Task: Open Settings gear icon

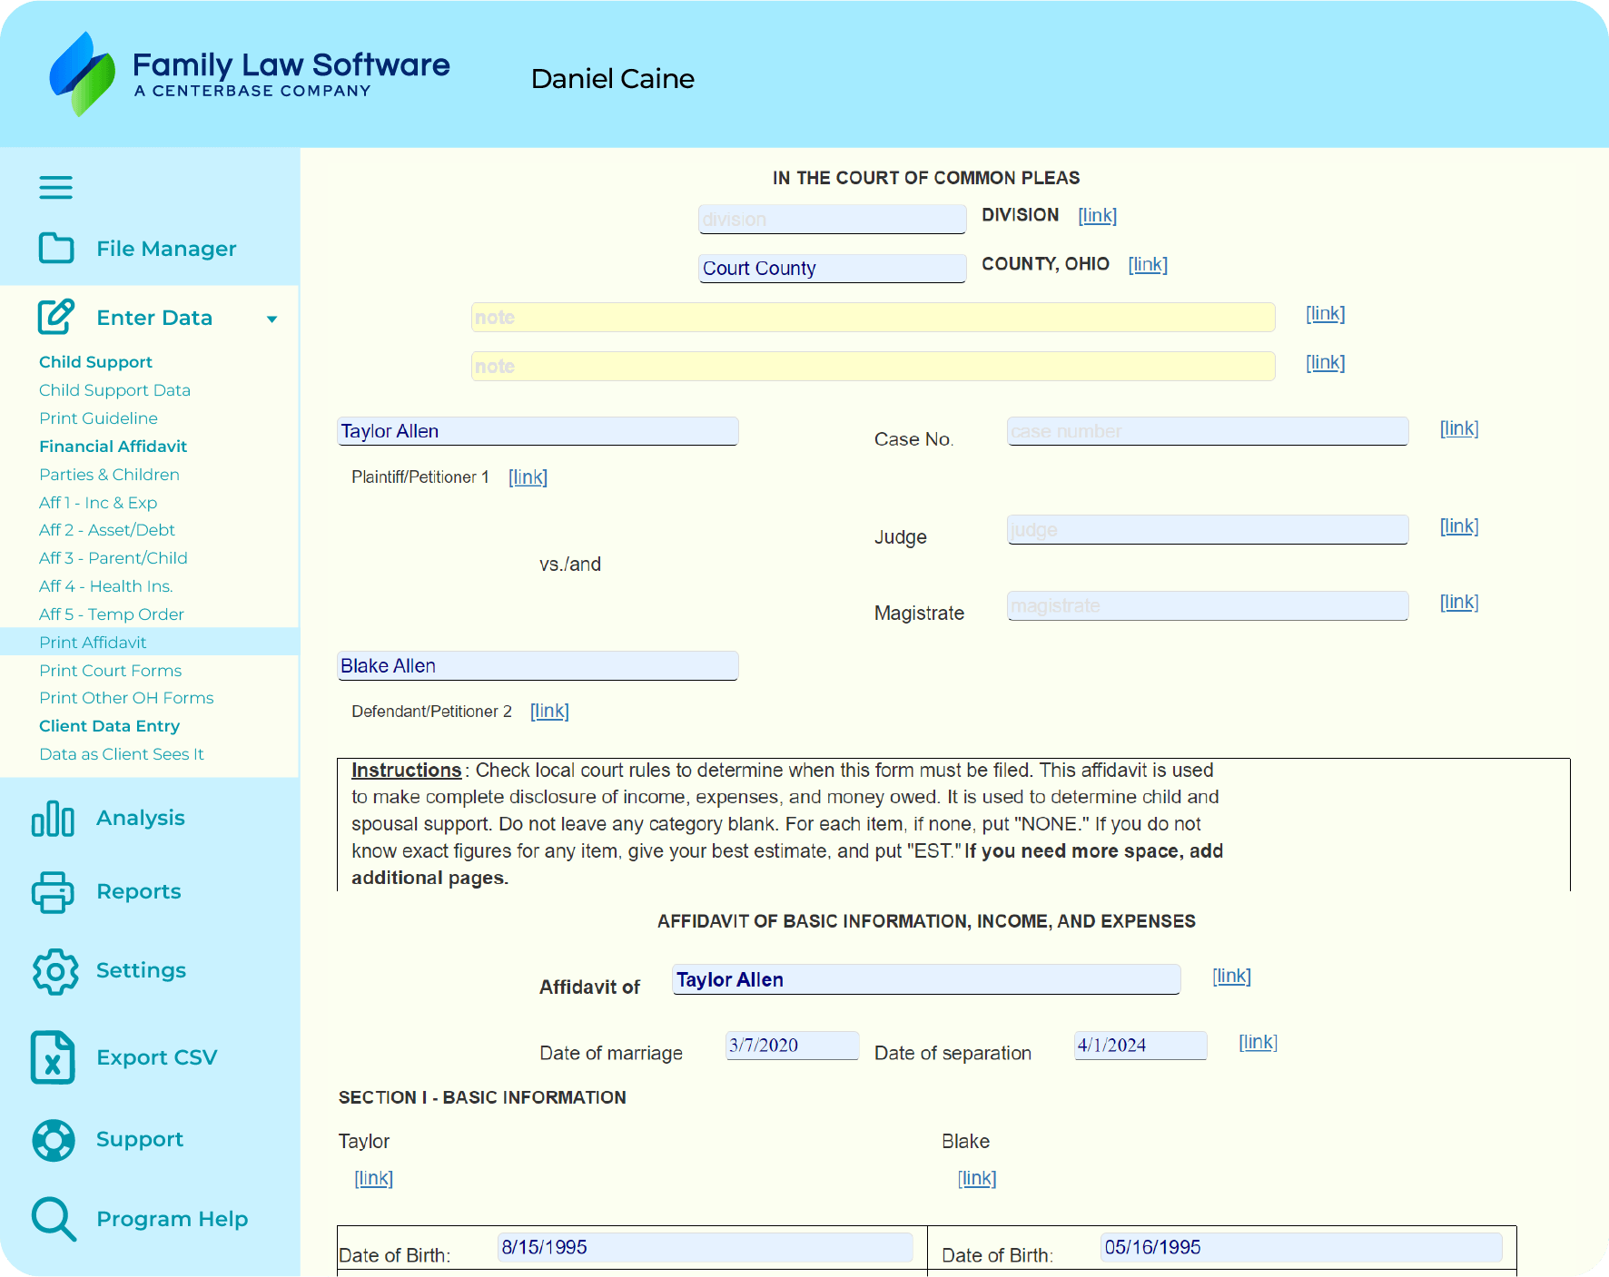Action: pyautogui.click(x=54, y=971)
